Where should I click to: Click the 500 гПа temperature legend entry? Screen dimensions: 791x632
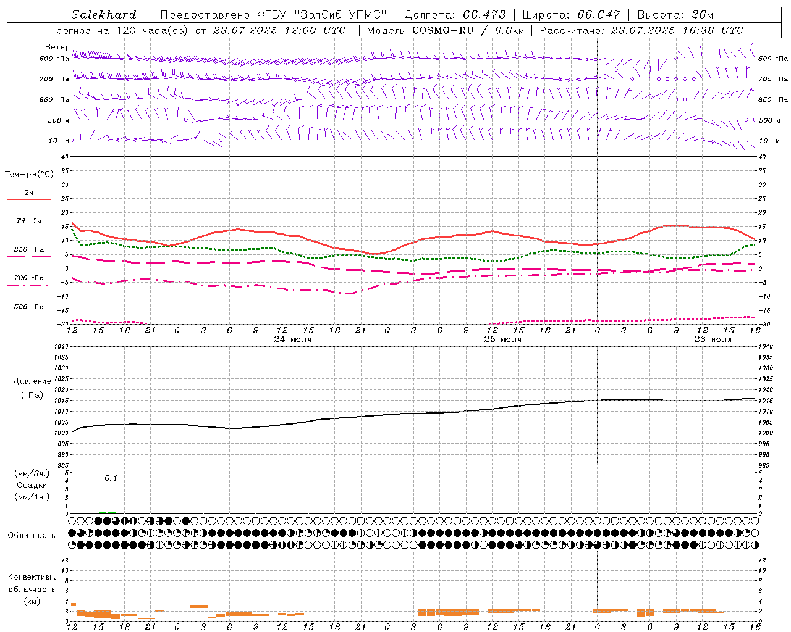(28, 307)
